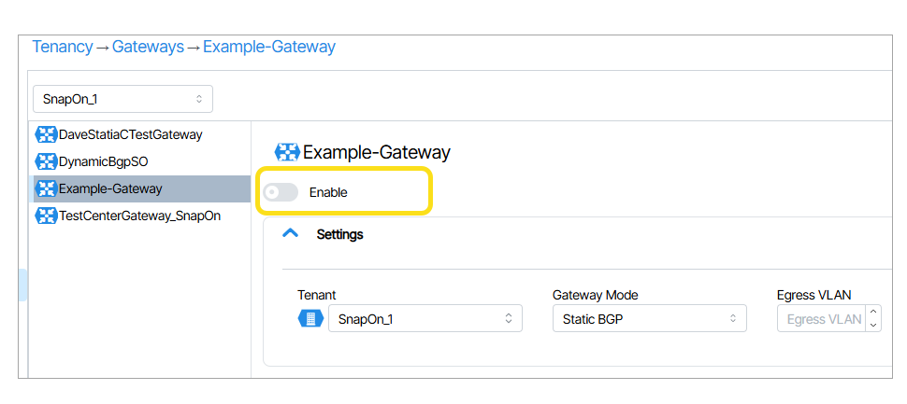The height and width of the screenshot is (404, 907).
Task: Open the SnapOn_1 dropdown above gateway list
Action: tap(122, 99)
